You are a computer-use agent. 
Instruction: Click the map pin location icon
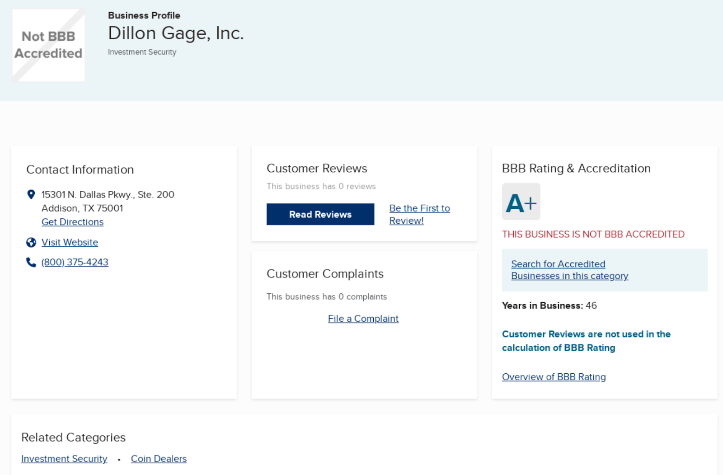tap(31, 194)
